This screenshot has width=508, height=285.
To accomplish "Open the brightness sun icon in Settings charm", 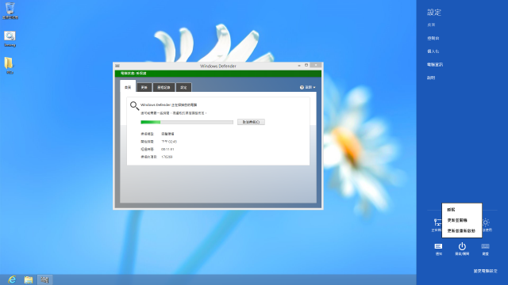I will coord(486,222).
